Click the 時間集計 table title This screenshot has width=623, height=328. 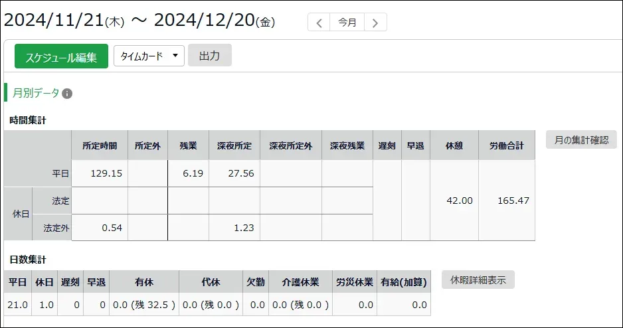(28, 120)
